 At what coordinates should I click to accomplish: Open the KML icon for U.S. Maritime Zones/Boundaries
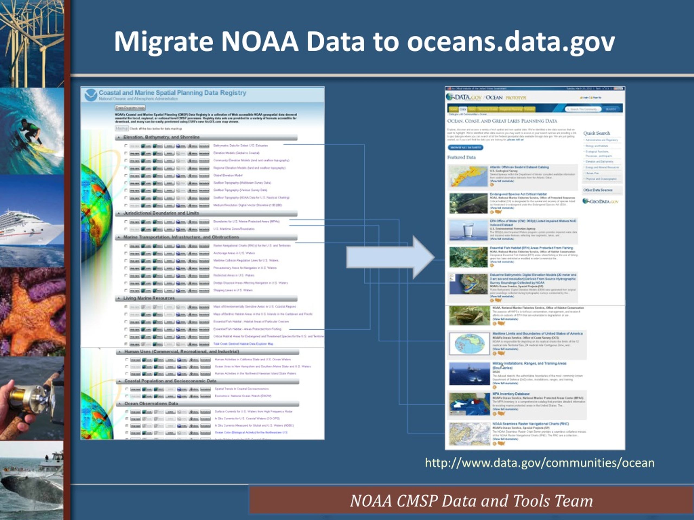pyautogui.click(x=181, y=229)
